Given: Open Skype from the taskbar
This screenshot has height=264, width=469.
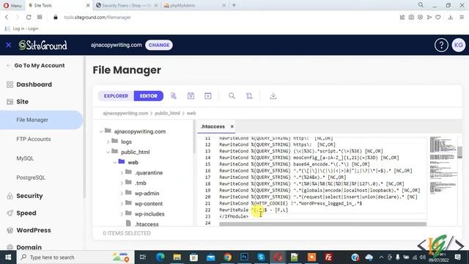Looking at the screenshot, I should (261, 257).
